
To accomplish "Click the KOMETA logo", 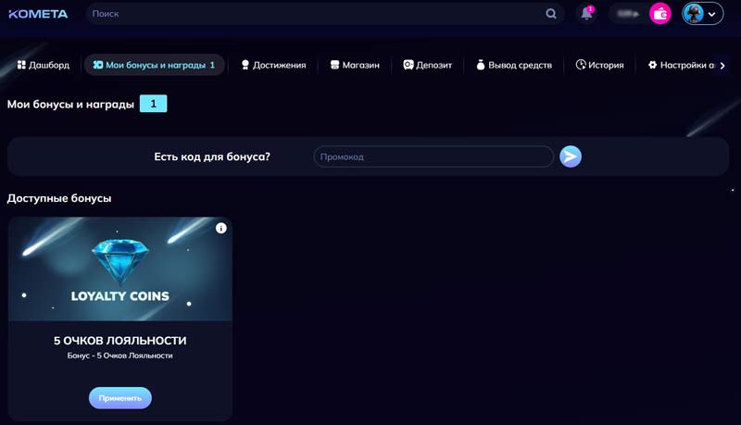I will pos(38,14).
